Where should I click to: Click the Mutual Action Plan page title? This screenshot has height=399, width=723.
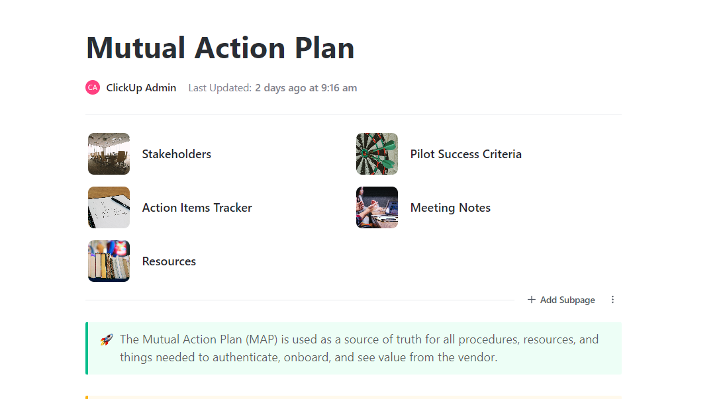220,48
